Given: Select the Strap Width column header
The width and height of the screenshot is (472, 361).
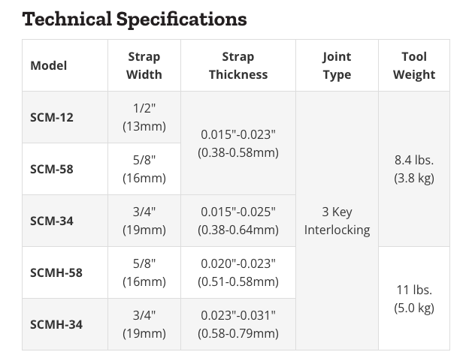Looking at the screenshot, I should [x=144, y=65].
